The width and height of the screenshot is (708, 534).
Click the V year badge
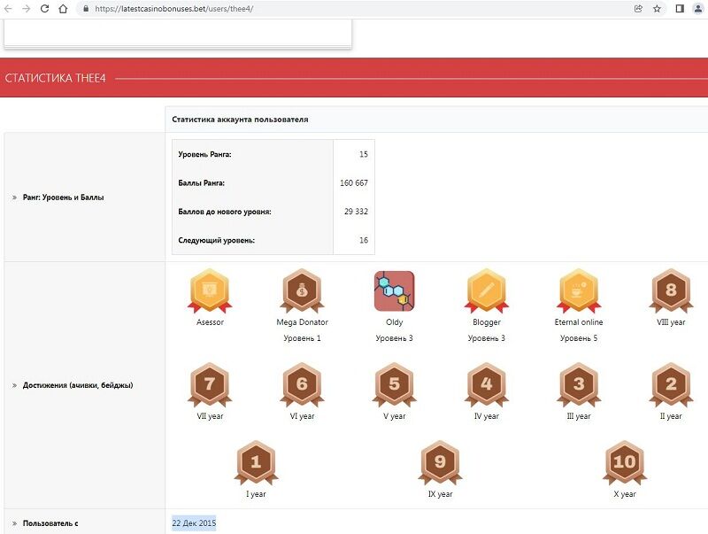(394, 384)
